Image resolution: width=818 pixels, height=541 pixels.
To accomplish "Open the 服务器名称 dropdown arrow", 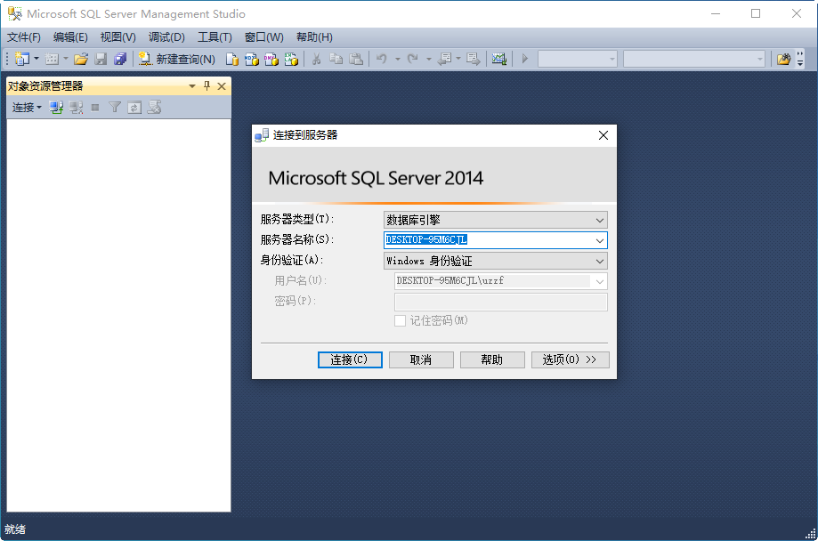I will 600,240.
